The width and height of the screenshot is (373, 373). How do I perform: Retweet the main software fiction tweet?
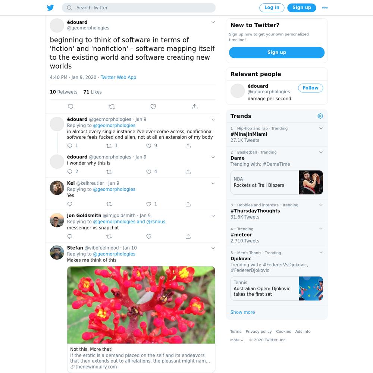[x=112, y=107]
